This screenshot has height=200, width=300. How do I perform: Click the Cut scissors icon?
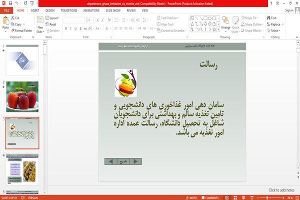(x=12, y=18)
